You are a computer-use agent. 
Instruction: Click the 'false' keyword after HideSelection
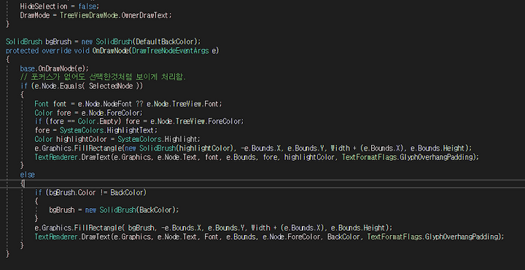pyautogui.click(x=88, y=7)
